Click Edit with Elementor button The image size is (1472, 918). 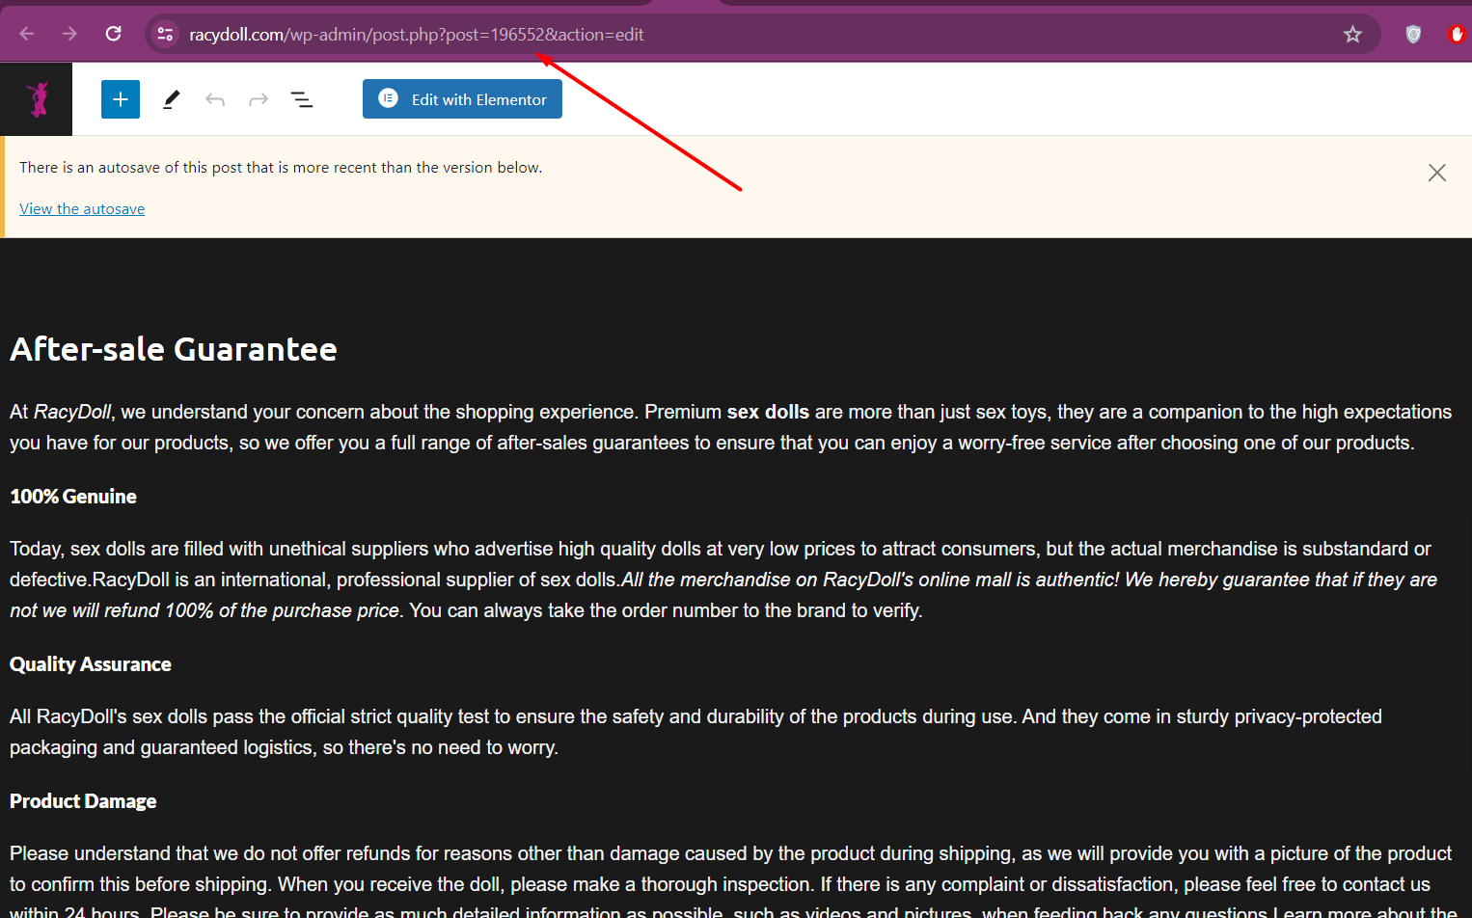[462, 99]
